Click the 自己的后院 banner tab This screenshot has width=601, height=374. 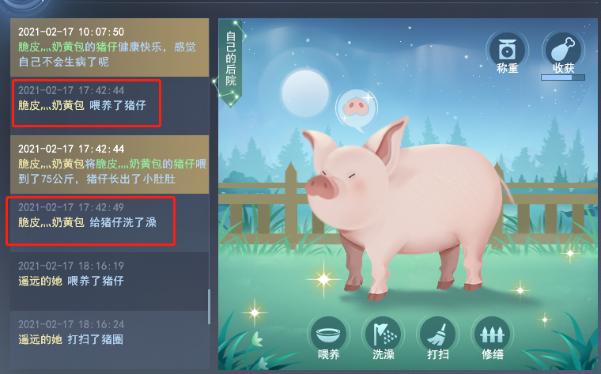click(x=230, y=62)
